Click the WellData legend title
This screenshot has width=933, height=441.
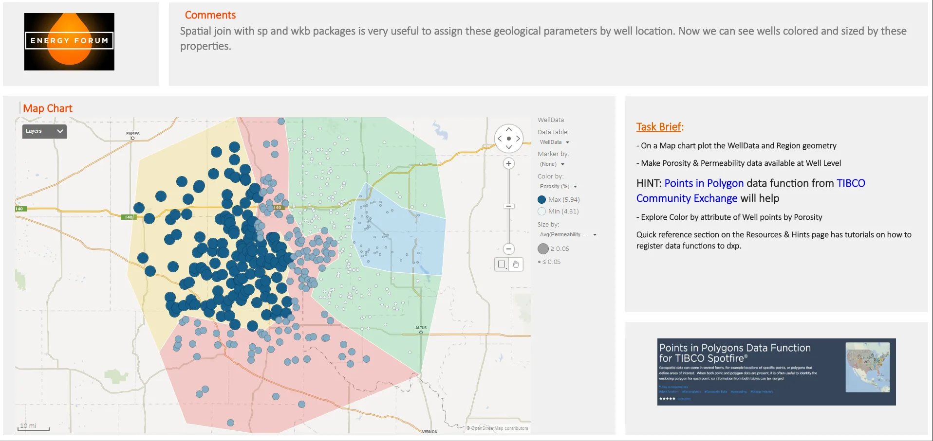(x=551, y=120)
